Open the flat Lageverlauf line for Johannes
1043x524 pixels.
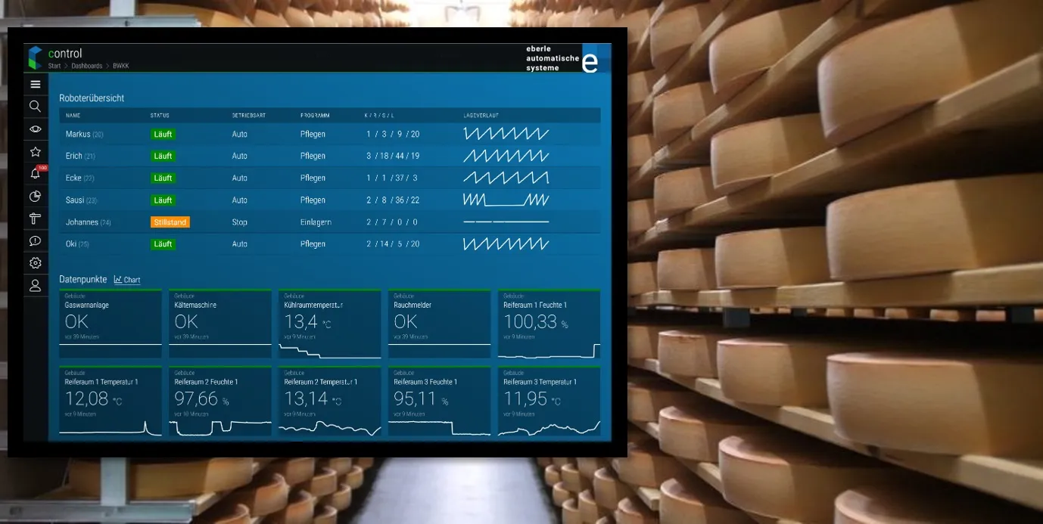[x=506, y=222]
